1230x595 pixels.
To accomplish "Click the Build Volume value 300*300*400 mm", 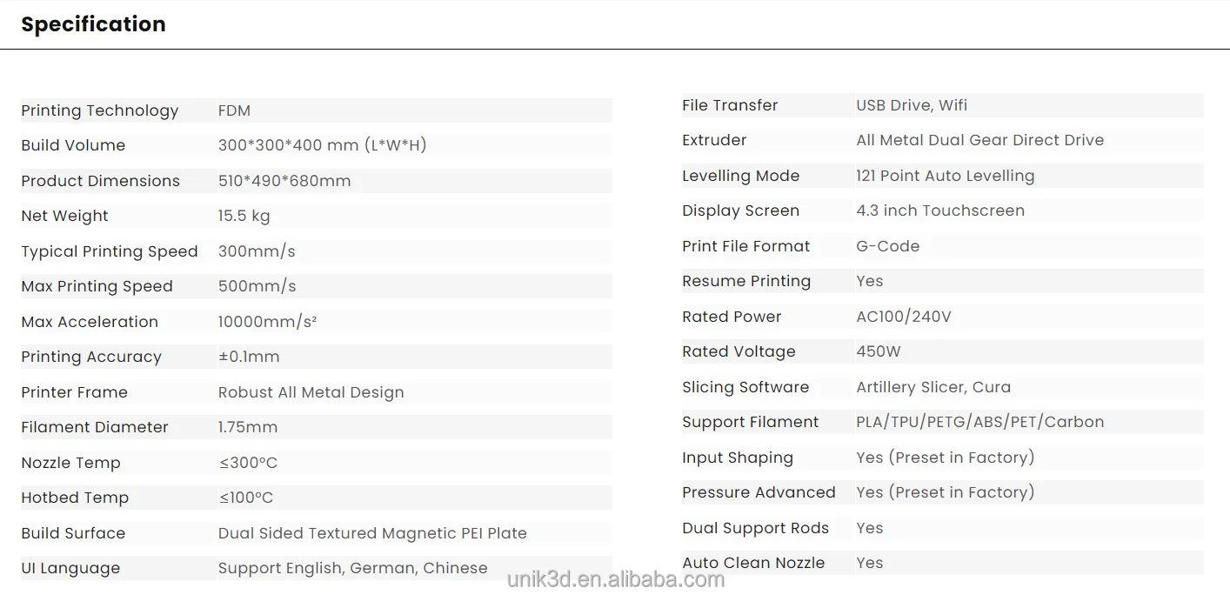I will 322,145.
